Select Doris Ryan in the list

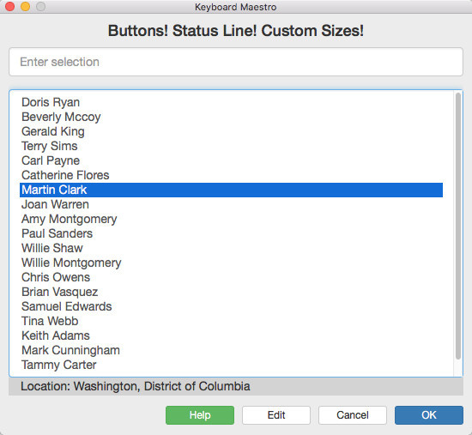coord(231,102)
